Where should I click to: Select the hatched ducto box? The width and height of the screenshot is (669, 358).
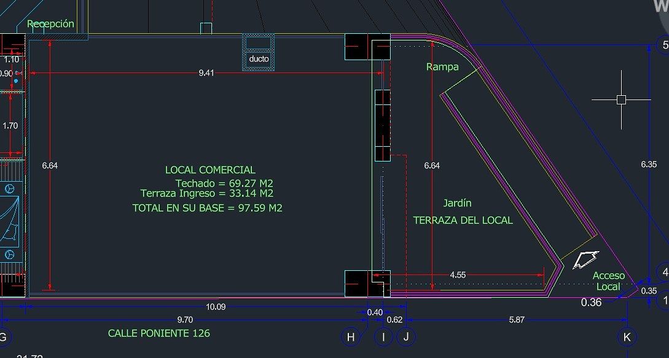259,53
